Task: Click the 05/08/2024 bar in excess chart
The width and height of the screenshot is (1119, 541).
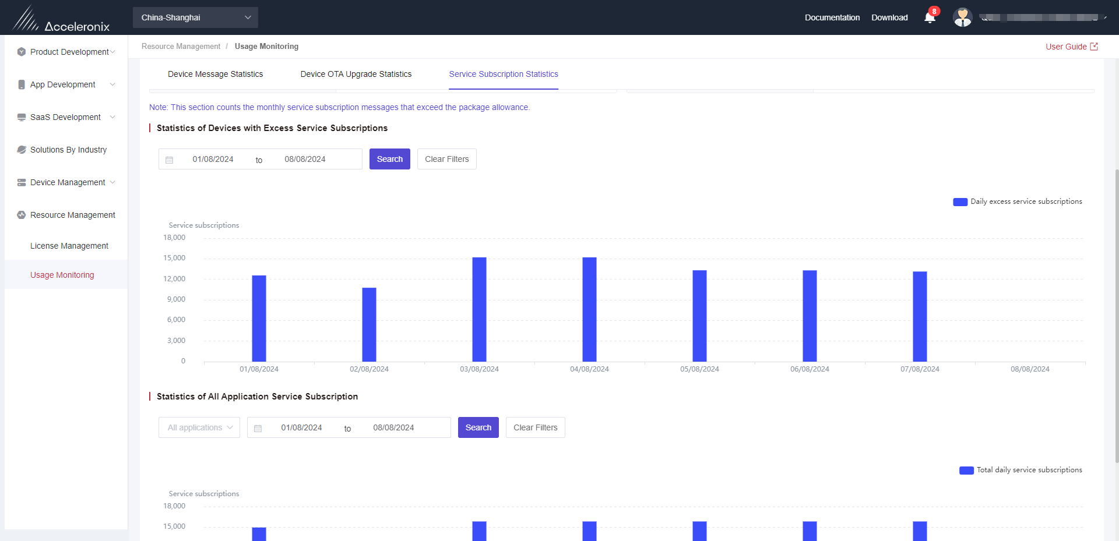Action: point(699,316)
